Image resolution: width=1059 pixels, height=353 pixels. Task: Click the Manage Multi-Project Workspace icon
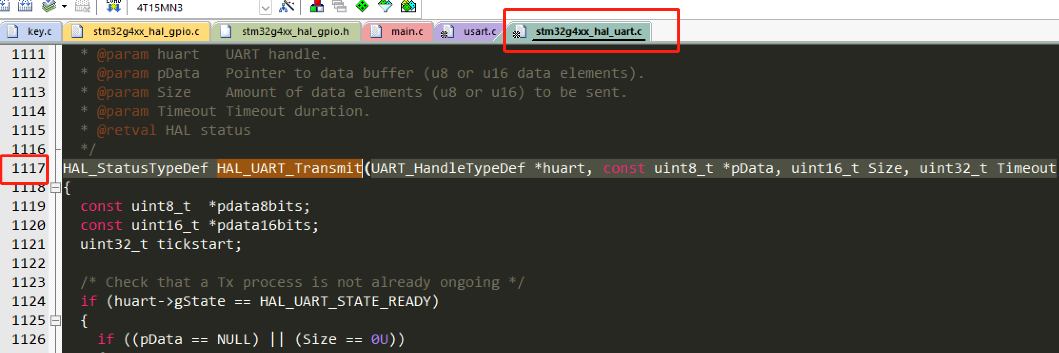(339, 6)
